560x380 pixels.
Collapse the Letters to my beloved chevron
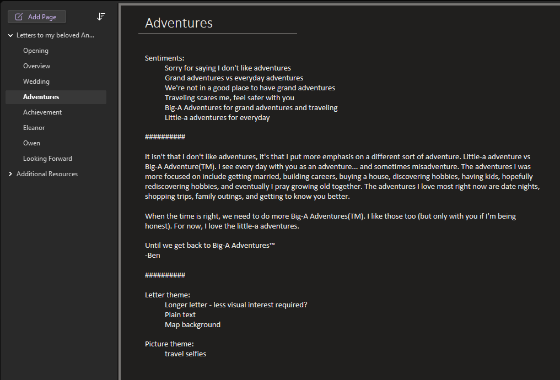pyautogui.click(x=10, y=35)
